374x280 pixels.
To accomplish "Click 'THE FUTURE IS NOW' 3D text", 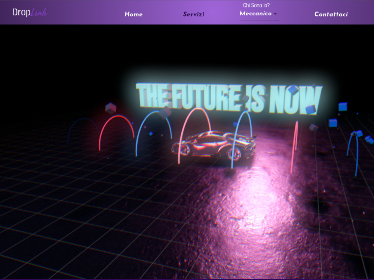I will [x=229, y=99].
